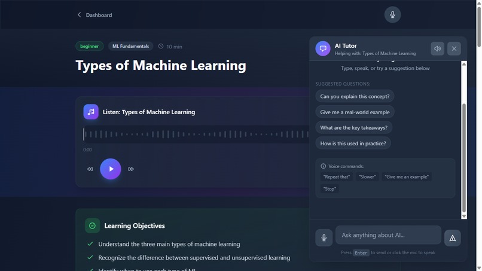The width and height of the screenshot is (482, 271).
Task: Click 'Helping with: Types of Machine Learning' subtitle
Action: point(375,53)
